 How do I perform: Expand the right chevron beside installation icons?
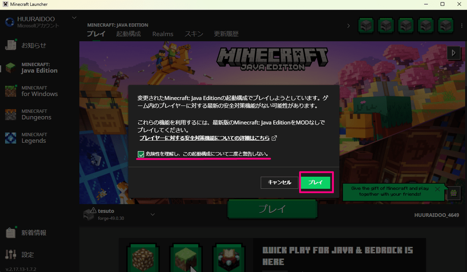click(x=348, y=26)
